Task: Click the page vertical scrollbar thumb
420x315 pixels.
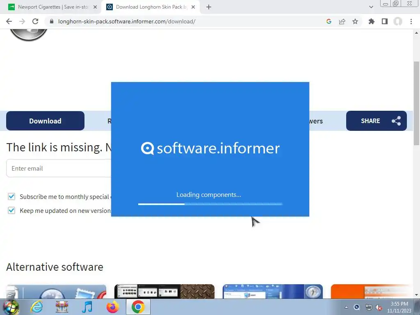Action: [416, 103]
